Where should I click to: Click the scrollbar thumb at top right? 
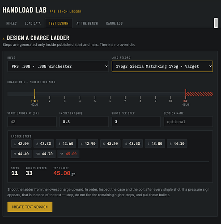click(216, 23)
